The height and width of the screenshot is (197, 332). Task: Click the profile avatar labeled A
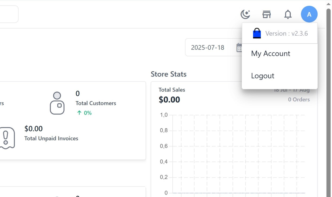tap(309, 14)
